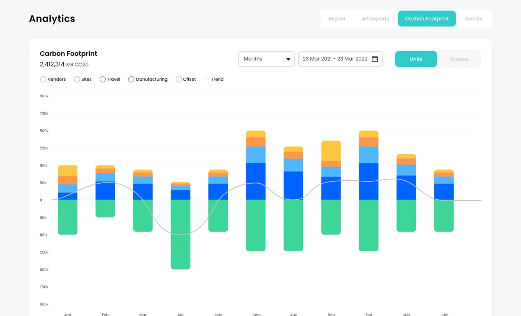Switch to the Report tab
Image resolution: width=521 pixels, height=316 pixels.
tap(337, 19)
